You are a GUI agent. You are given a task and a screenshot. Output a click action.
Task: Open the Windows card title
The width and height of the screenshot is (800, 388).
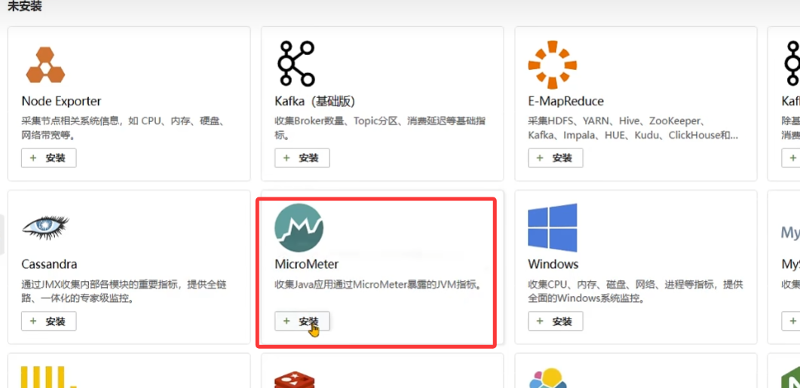553,264
